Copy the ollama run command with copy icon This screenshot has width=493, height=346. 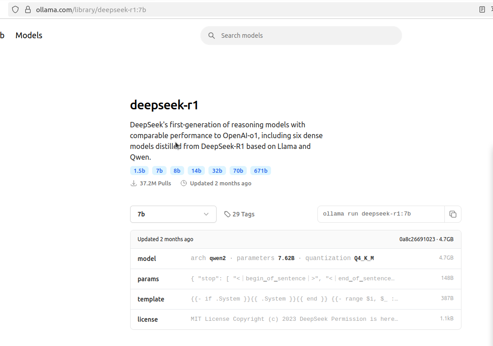tap(453, 214)
